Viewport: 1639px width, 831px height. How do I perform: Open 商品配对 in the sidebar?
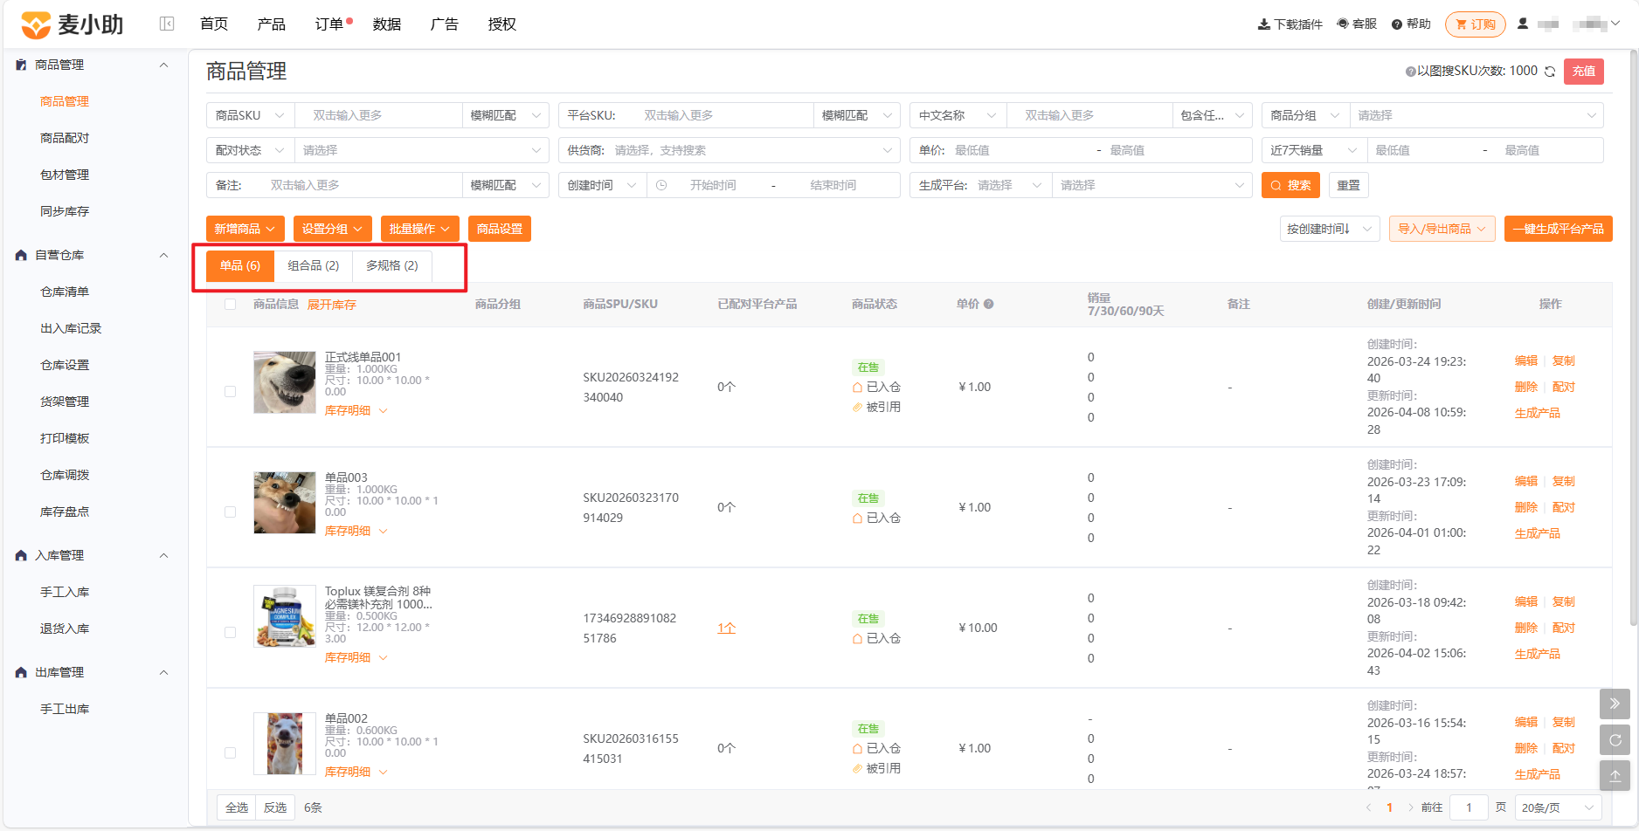(65, 138)
